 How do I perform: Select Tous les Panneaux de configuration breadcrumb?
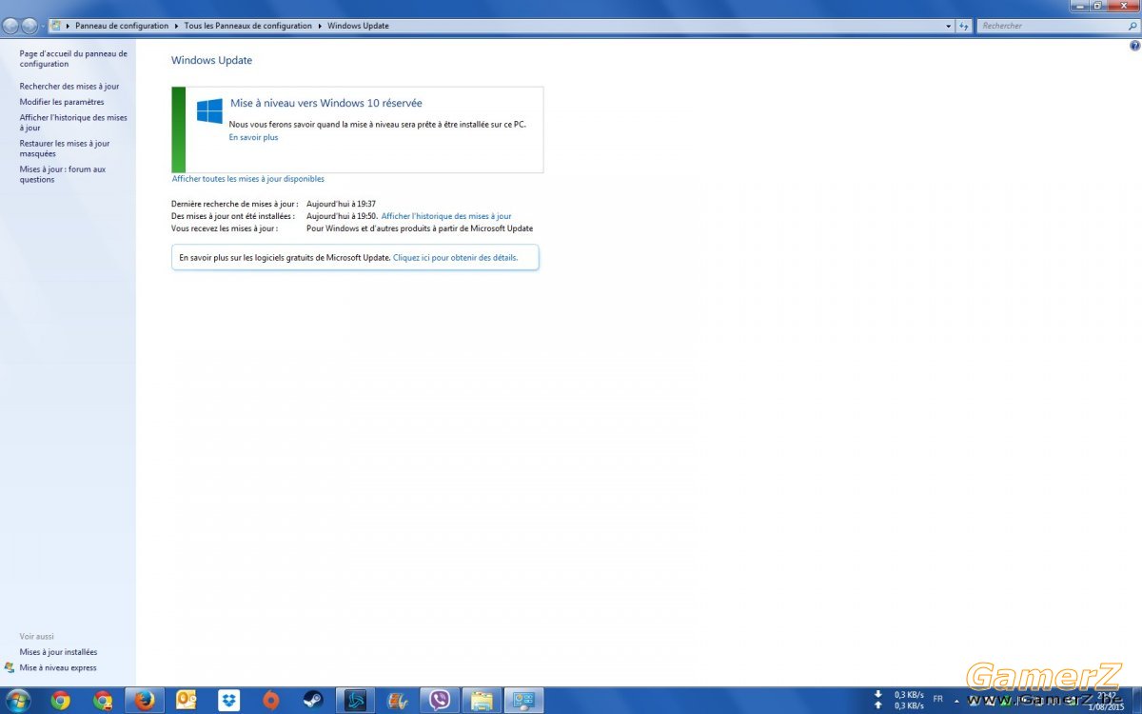tap(248, 26)
